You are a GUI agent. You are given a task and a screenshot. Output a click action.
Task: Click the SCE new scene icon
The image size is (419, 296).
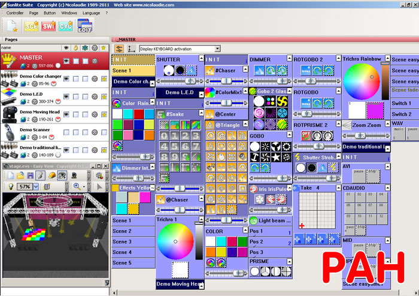click(x=31, y=26)
